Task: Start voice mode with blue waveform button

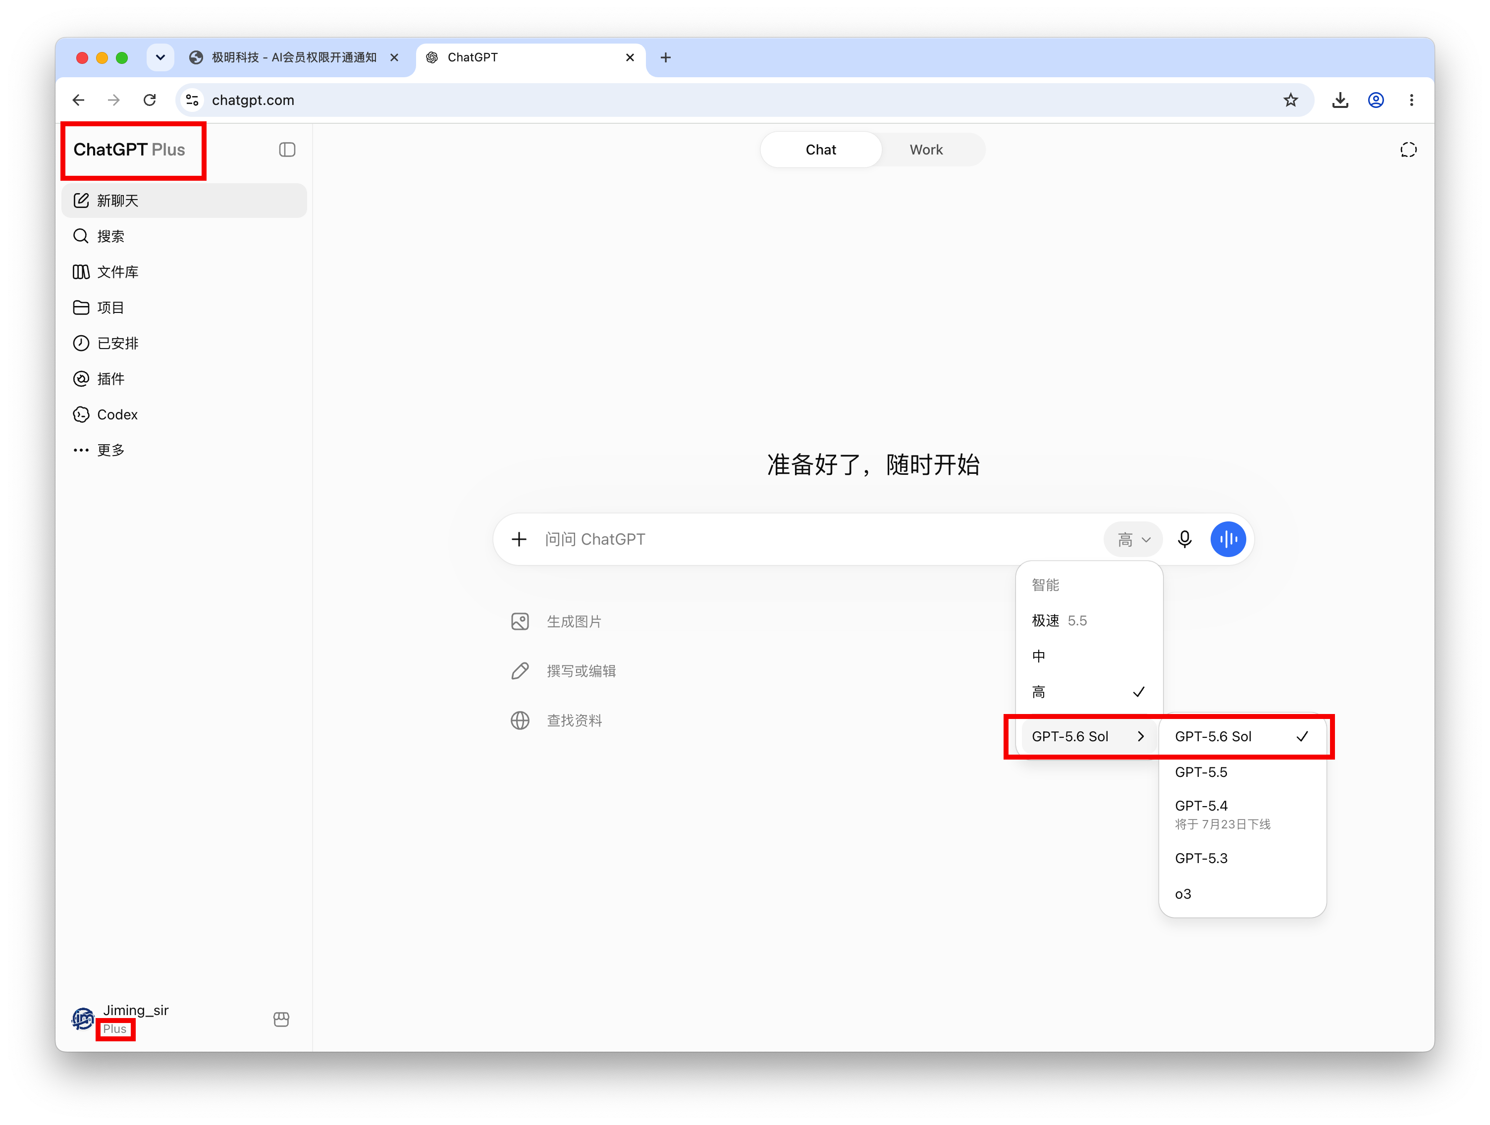Action: click(x=1228, y=539)
